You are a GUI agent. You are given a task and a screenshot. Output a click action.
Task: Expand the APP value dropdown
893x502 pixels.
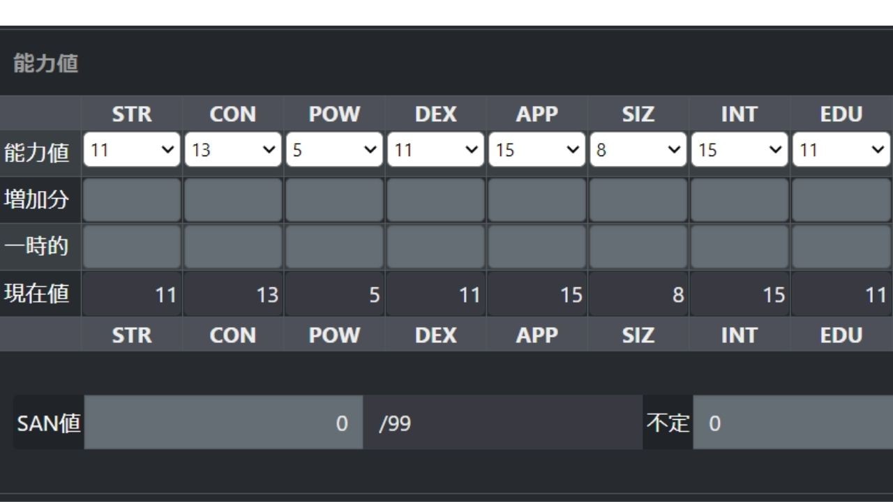point(536,150)
